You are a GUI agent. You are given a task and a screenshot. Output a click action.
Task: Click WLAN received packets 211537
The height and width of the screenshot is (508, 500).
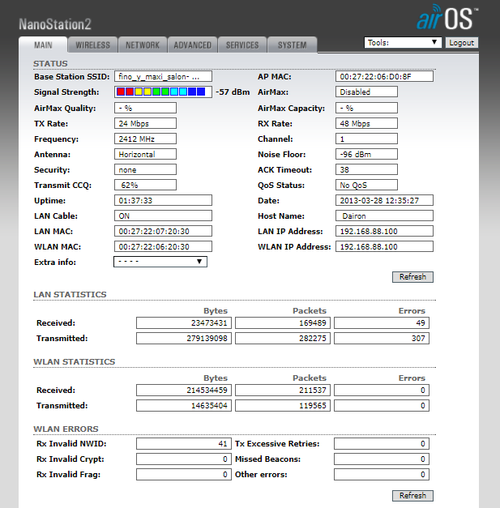point(283,390)
